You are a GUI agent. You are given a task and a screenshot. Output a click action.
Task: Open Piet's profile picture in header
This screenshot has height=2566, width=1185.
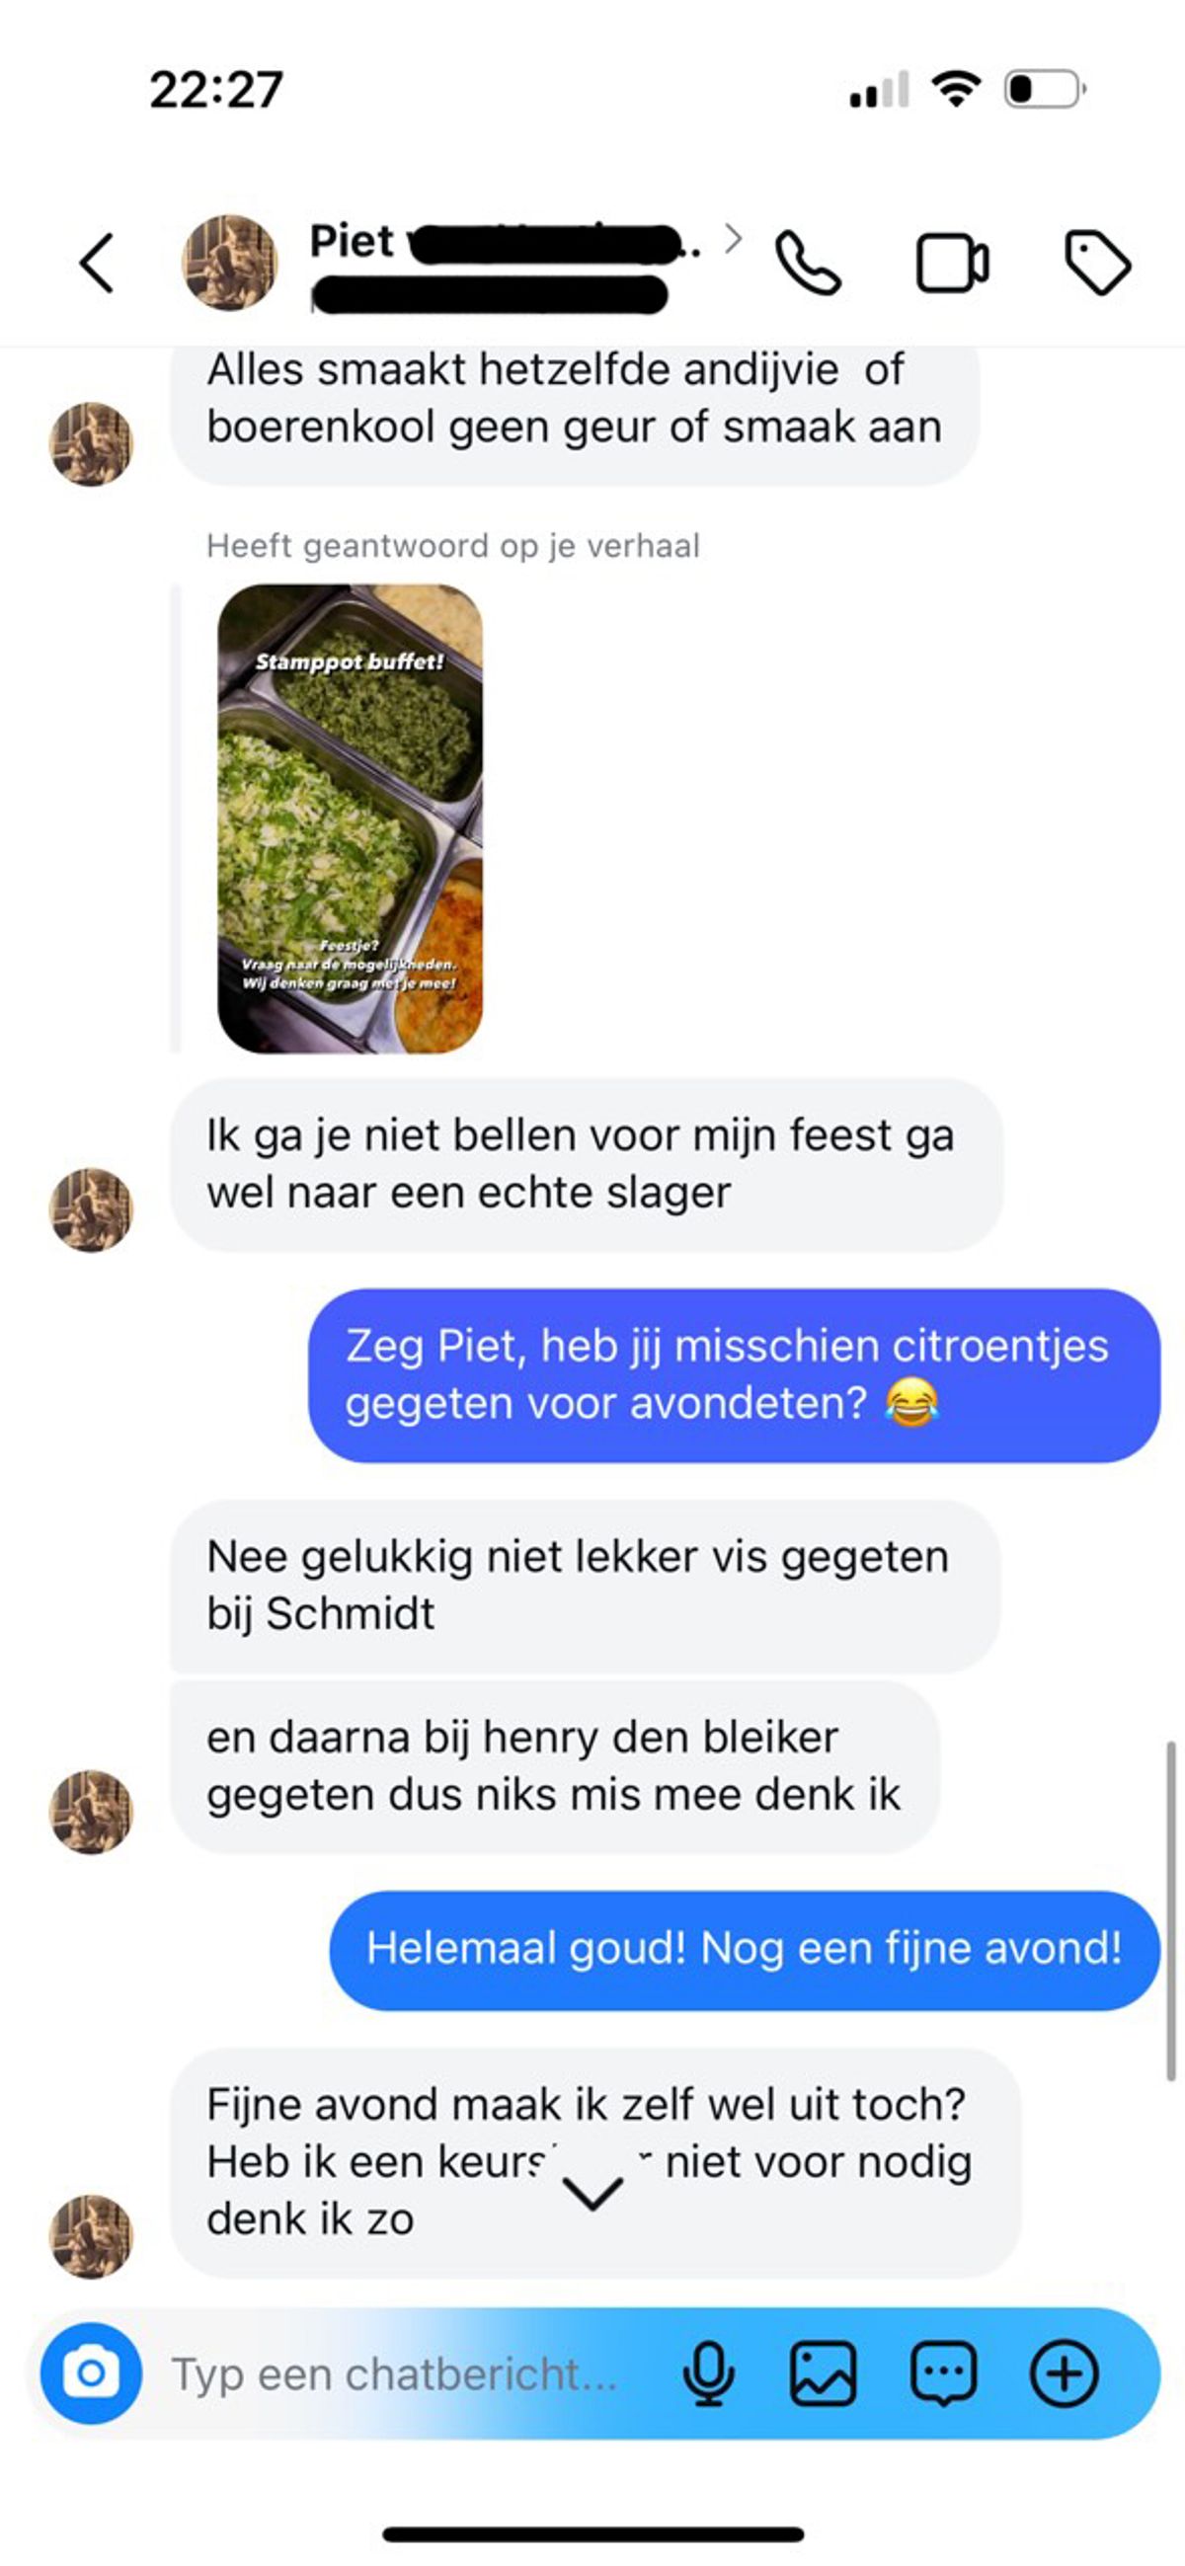[x=229, y=263]
